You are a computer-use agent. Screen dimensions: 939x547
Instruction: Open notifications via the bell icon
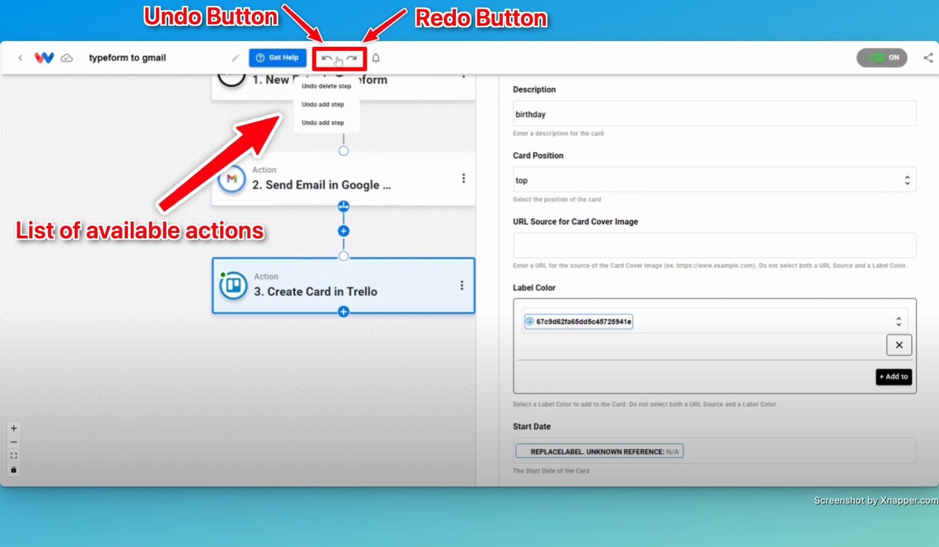(x=376, y=58)
